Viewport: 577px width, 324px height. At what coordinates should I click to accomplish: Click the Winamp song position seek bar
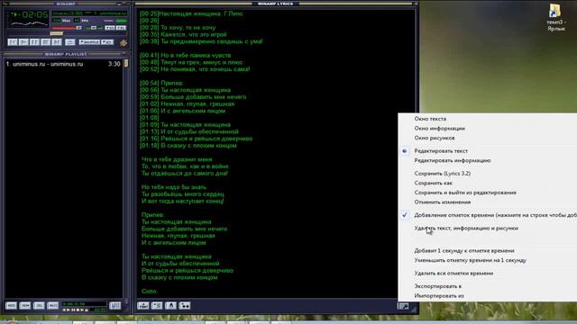point(67,33)
